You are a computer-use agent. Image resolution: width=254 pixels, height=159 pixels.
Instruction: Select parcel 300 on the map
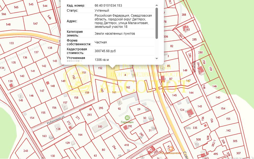click(x=100, y=127)
